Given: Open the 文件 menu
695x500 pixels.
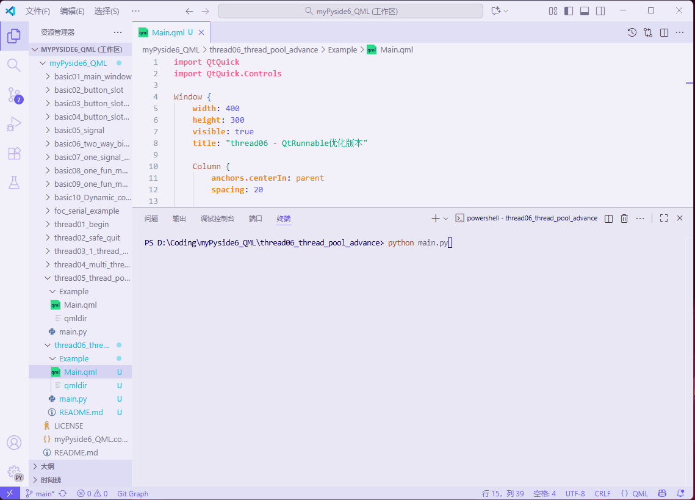Looking at the screenshot, I should pos(39,10).
